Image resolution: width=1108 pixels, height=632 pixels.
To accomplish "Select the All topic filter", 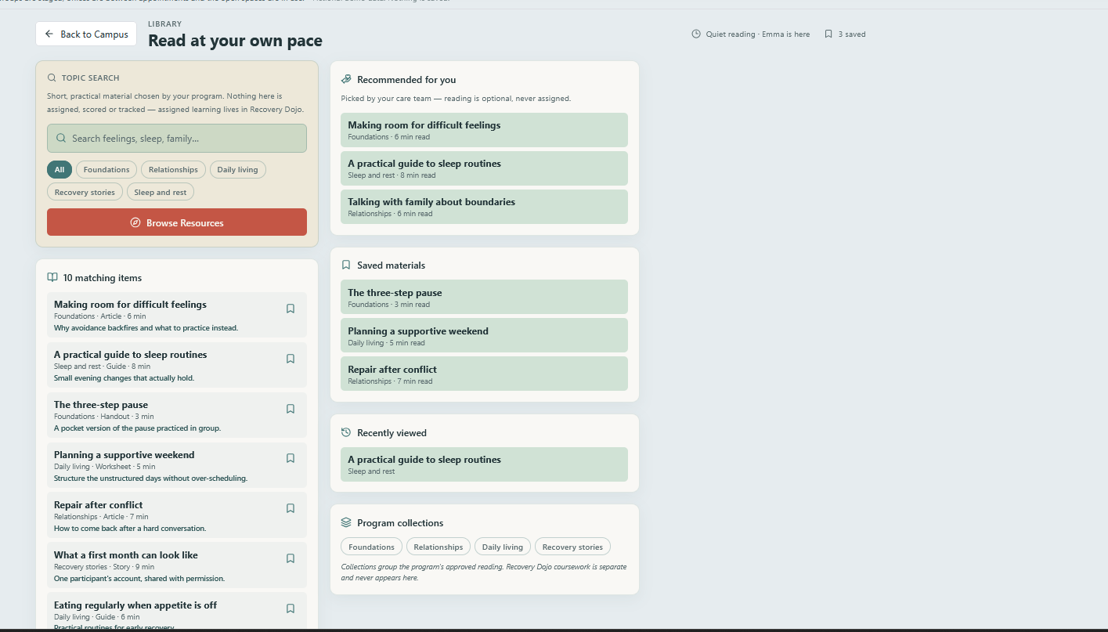I will coord(60,169).
